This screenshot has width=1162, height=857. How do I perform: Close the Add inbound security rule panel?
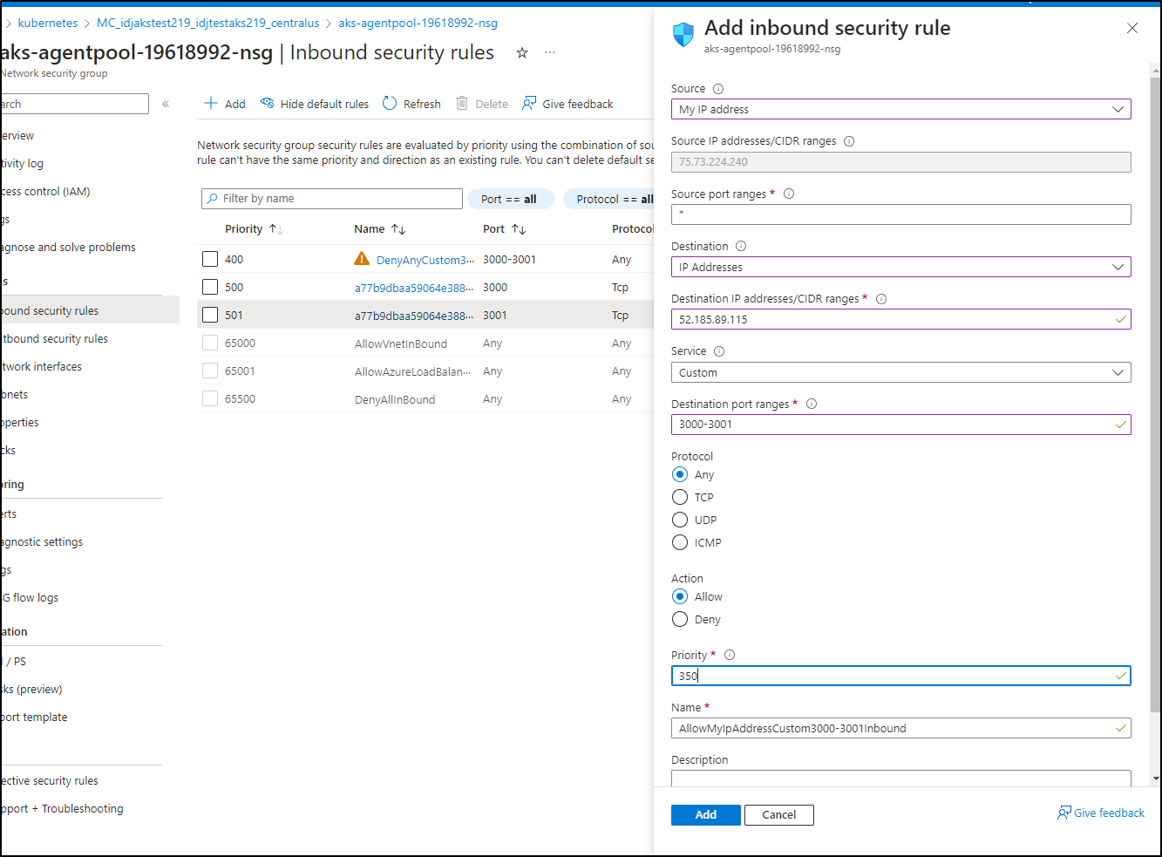1132,29
